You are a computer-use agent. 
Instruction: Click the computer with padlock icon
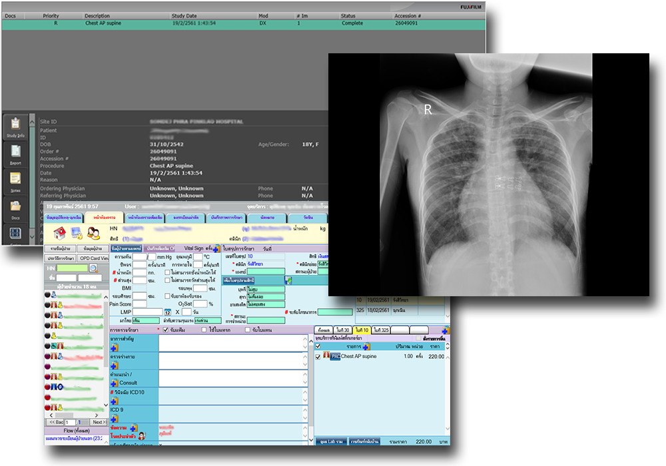point(77,232)
